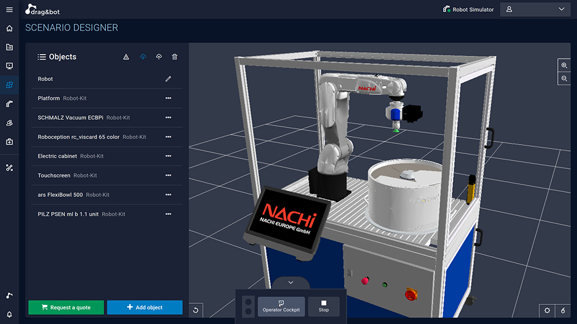Select the Touchscreen object label

pos(54,175)
